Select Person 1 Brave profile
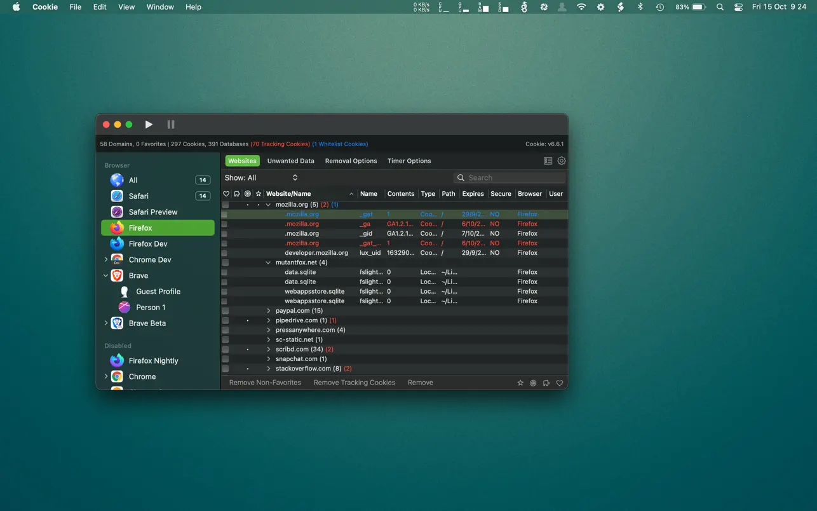Viewport: 817px width, 511px height. 151,308
